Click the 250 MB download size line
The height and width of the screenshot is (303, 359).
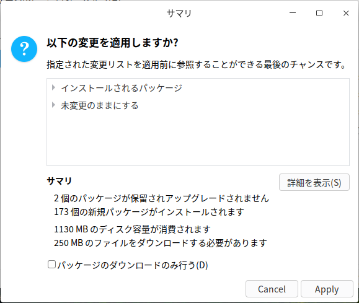point(160,243)
